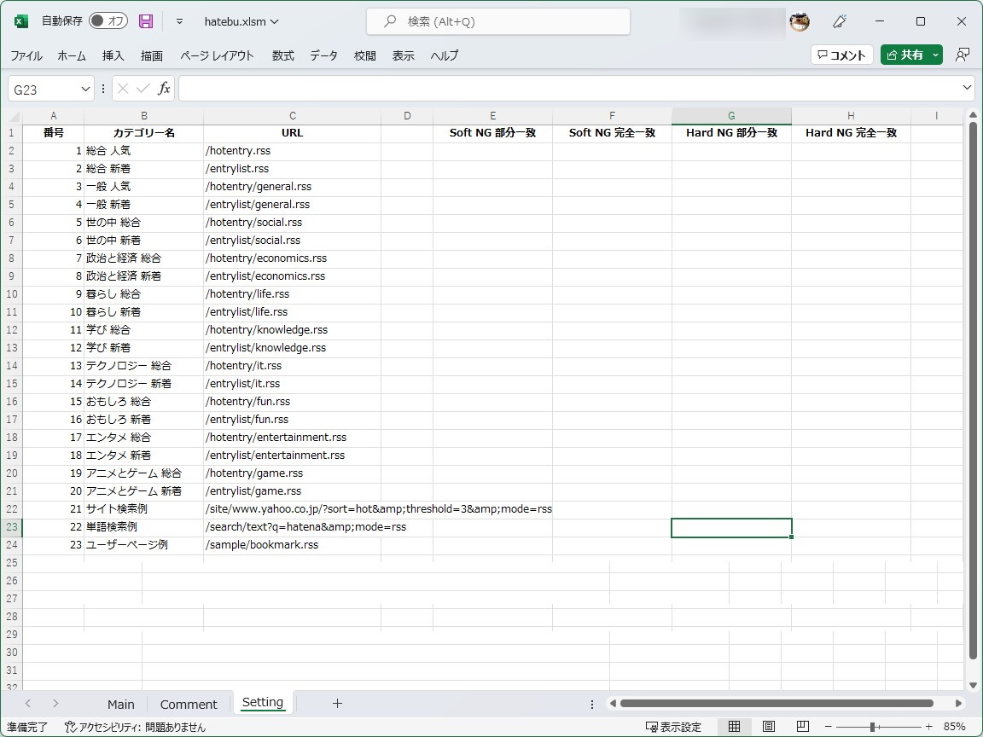Screen dimensions: 983x737
Task: Click cell /entrylist/entertainment.rss
Action: point(292,456)
